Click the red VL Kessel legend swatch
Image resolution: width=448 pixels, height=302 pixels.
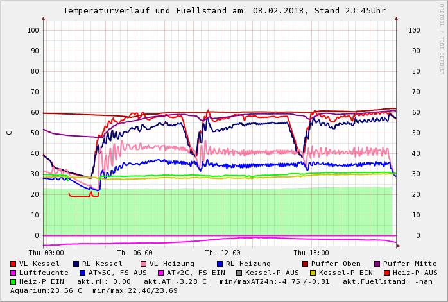pos(13,264)
